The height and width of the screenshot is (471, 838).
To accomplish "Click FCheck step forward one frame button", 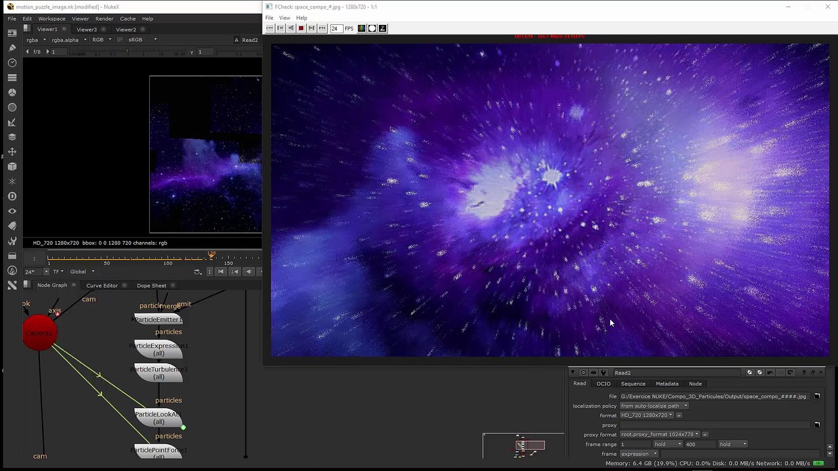I will point(312,28).
